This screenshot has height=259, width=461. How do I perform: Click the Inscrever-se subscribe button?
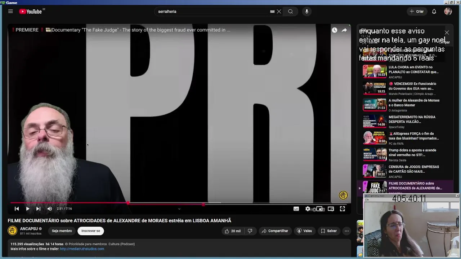point(91,231)
